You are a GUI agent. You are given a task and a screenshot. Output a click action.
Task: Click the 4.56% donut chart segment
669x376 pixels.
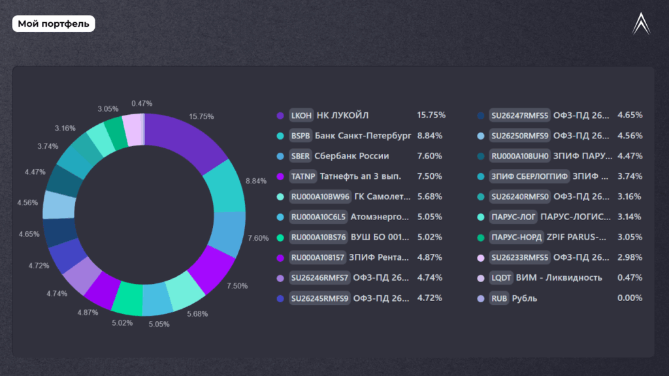pyautogui.click(x=58, y=205)
